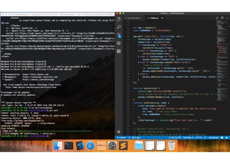
Task: Open System Preferences from the Dock
Action: (113, 146)
